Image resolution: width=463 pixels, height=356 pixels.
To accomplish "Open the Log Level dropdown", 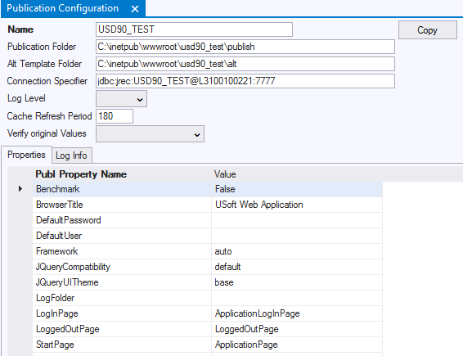I will point(121,99).
